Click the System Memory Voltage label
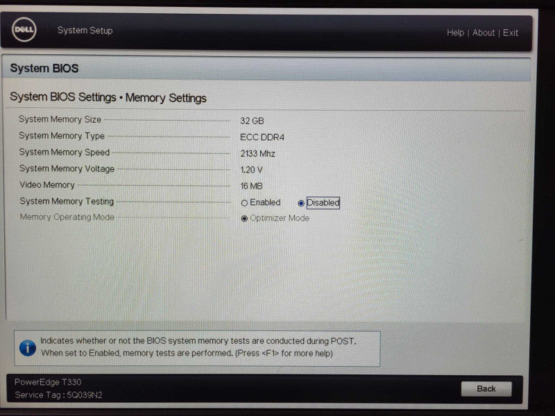 (67, 168)
